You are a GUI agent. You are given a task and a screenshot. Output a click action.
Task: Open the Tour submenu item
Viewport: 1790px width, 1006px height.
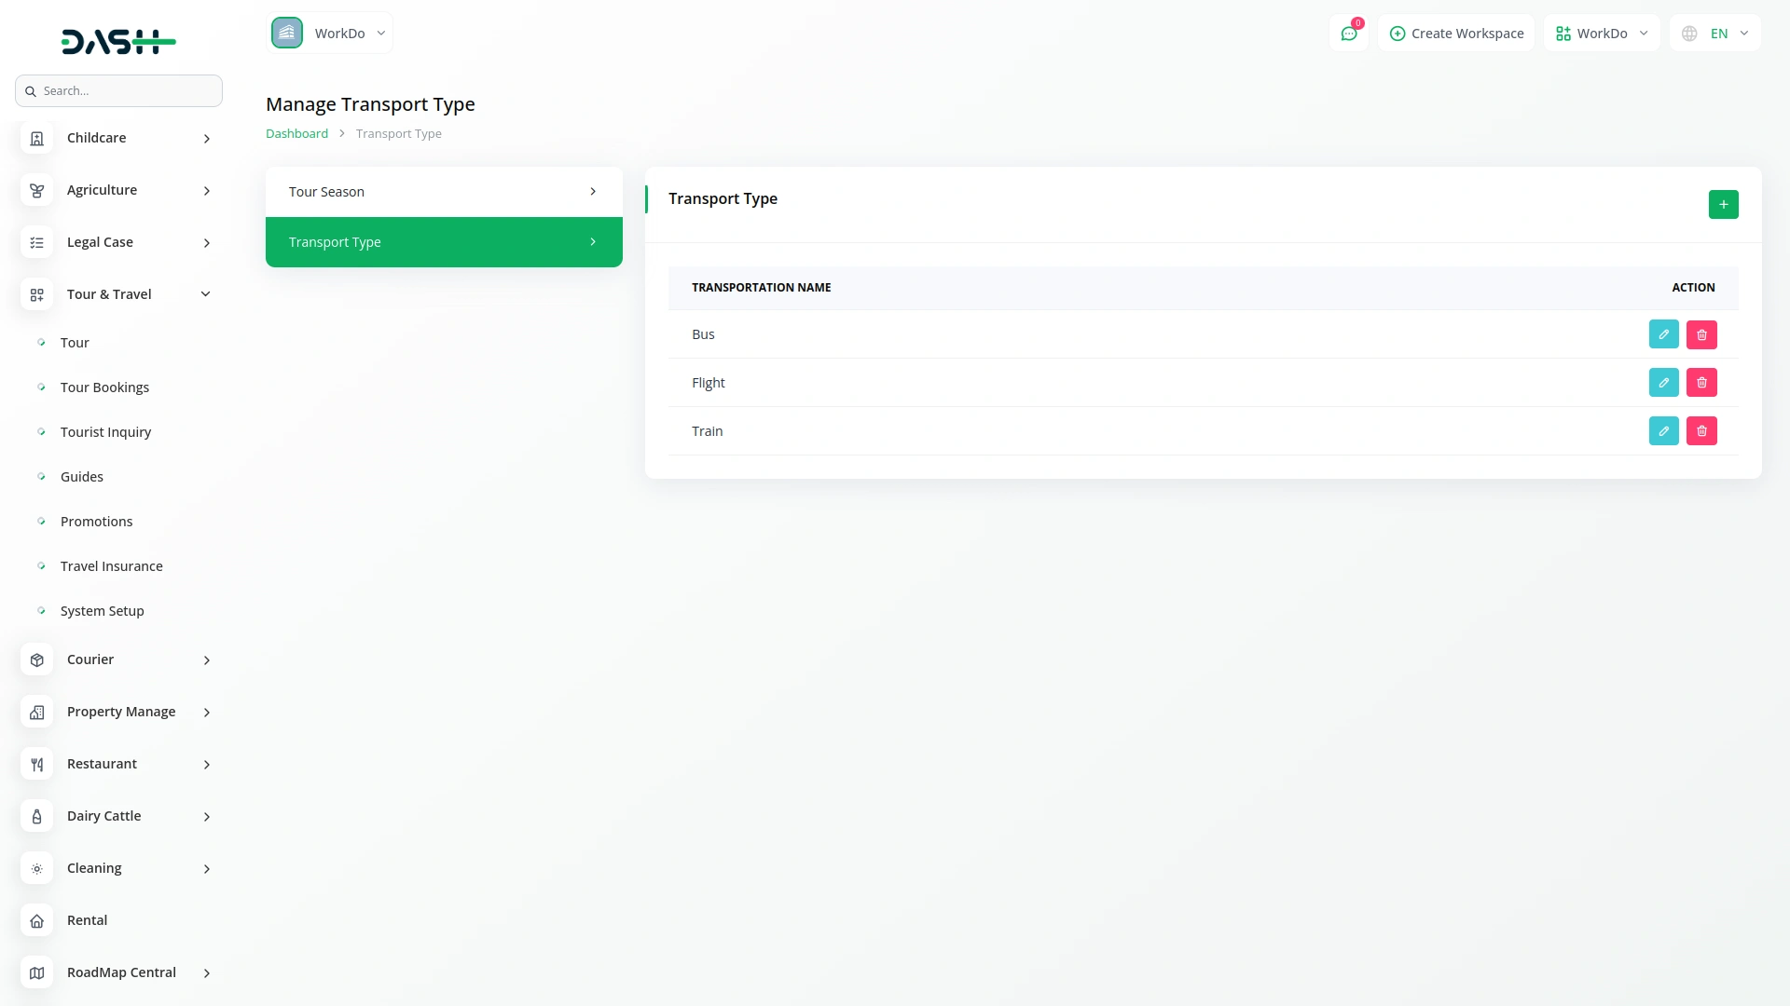[75, 343]
